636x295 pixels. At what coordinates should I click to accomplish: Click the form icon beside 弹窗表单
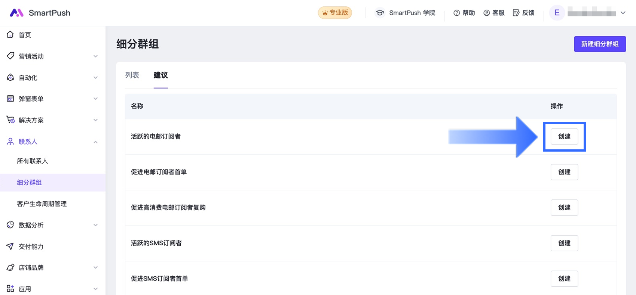pyautogui.click(x=10, y=99)
